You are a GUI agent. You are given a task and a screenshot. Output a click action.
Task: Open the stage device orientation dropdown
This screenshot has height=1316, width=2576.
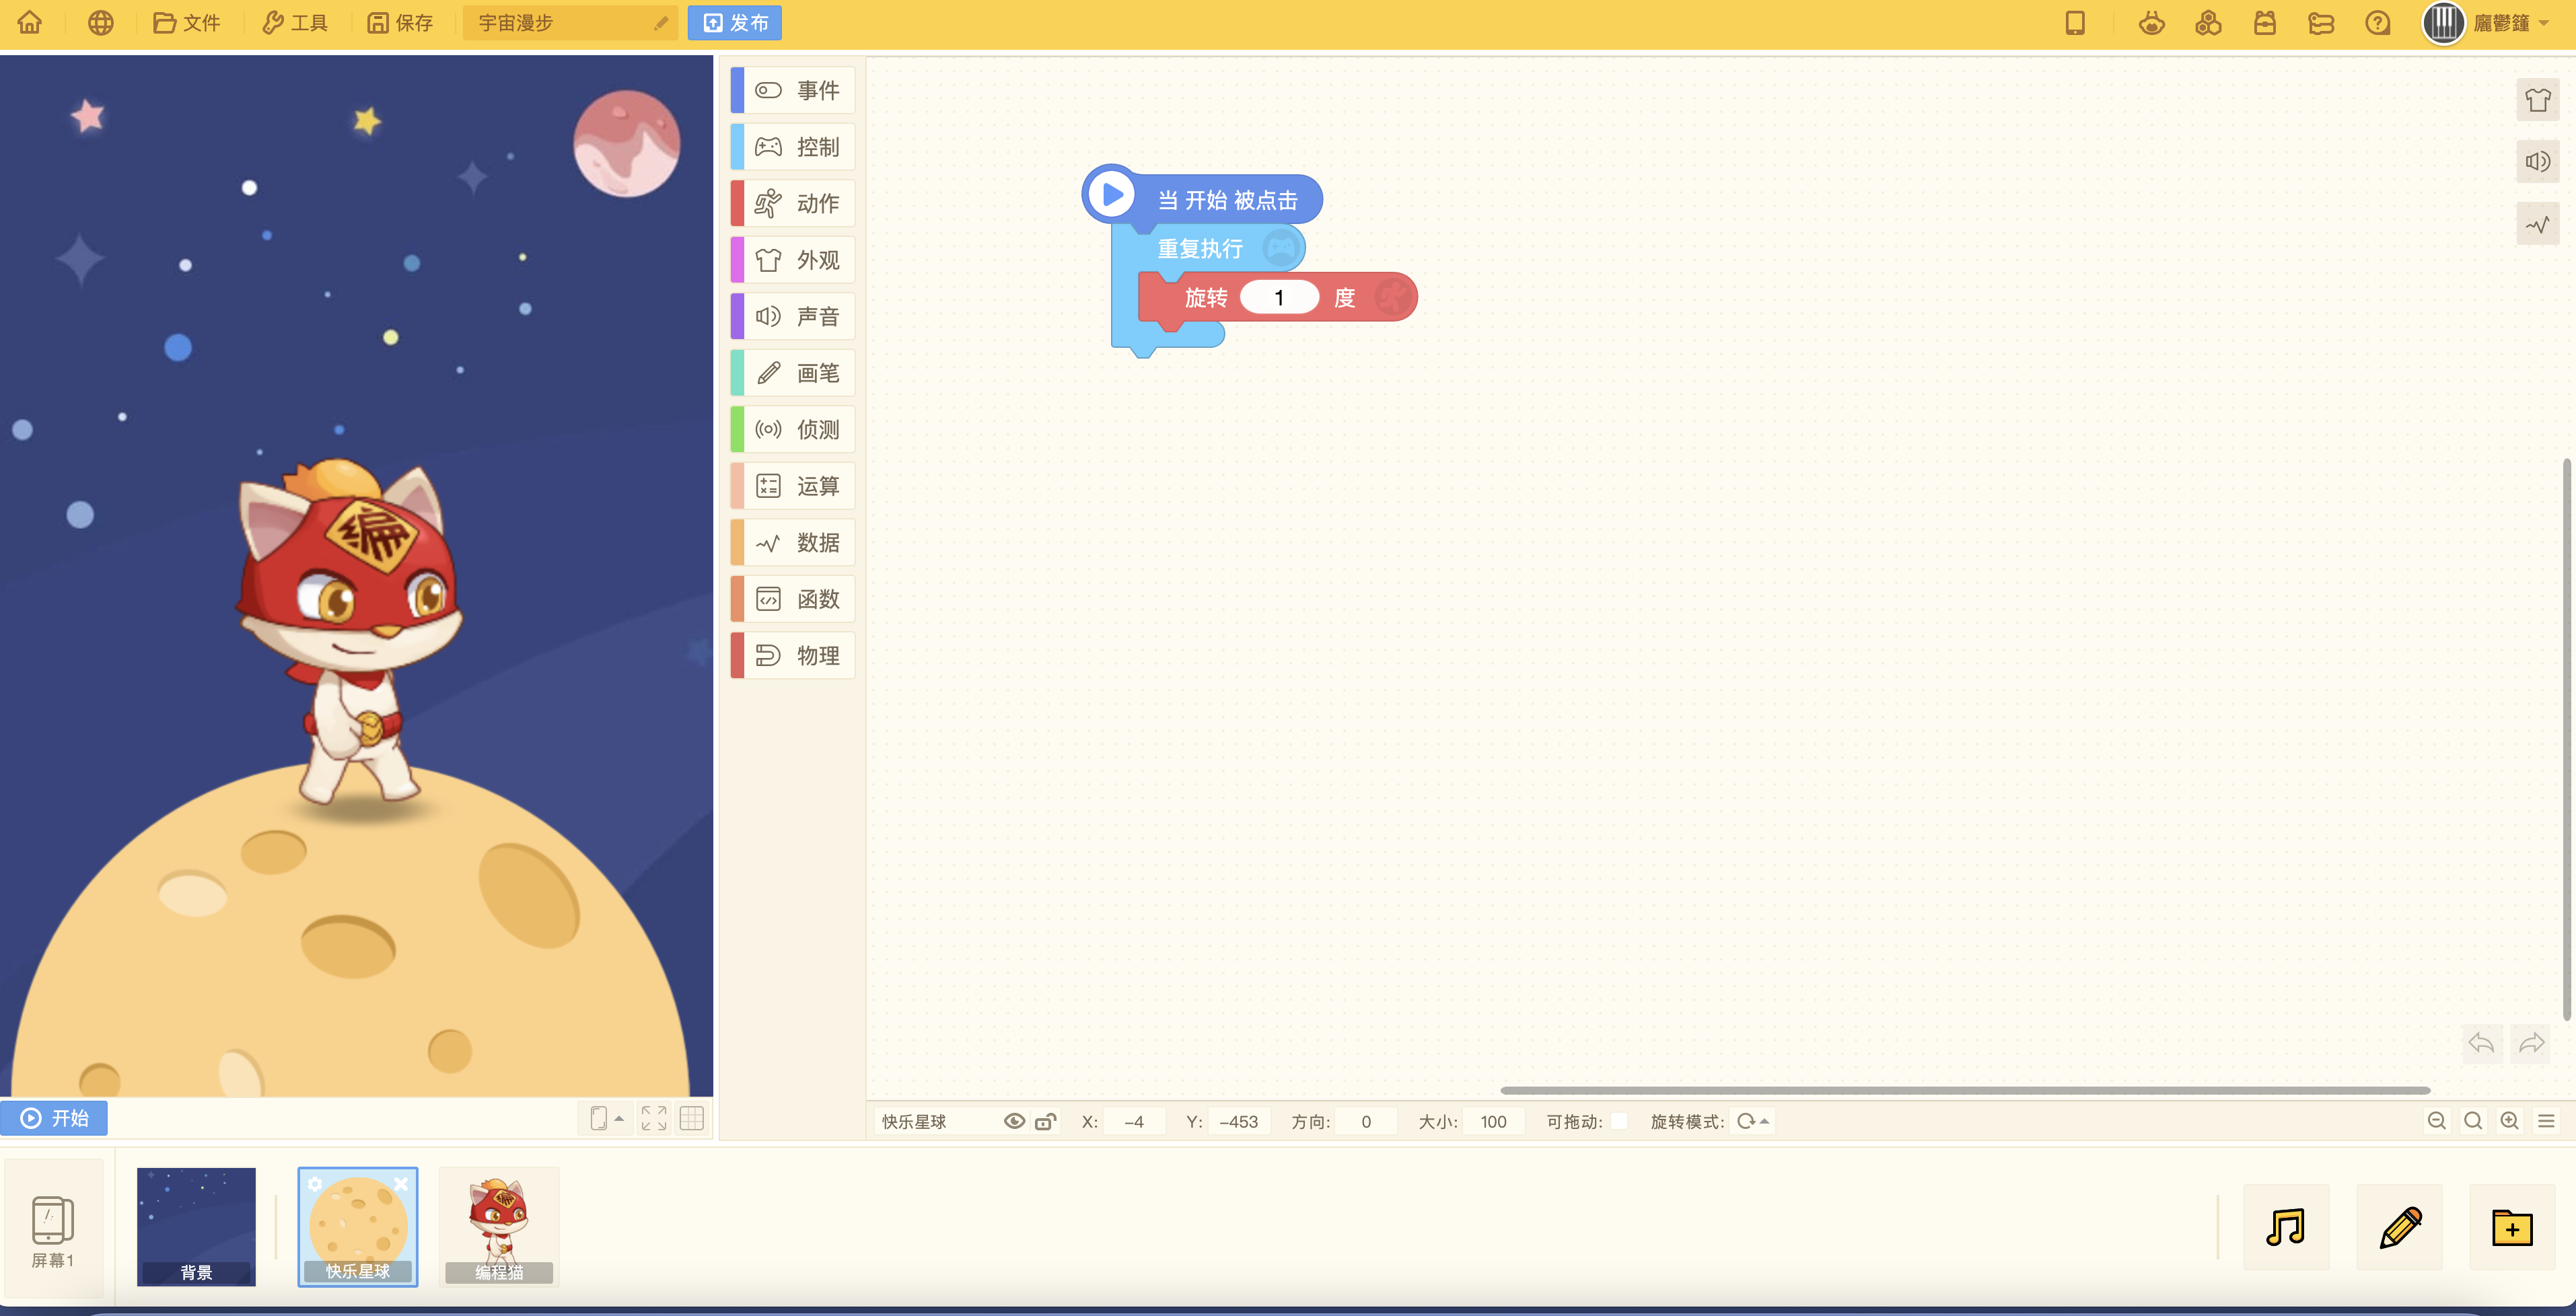(606, 1118)
